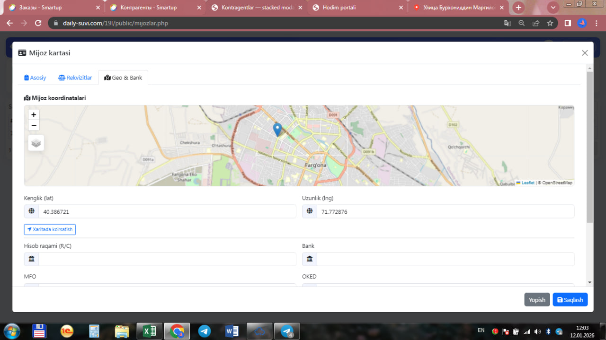Click the Chrome translate page icon
The image size is (606, 340).
(507, 23)
